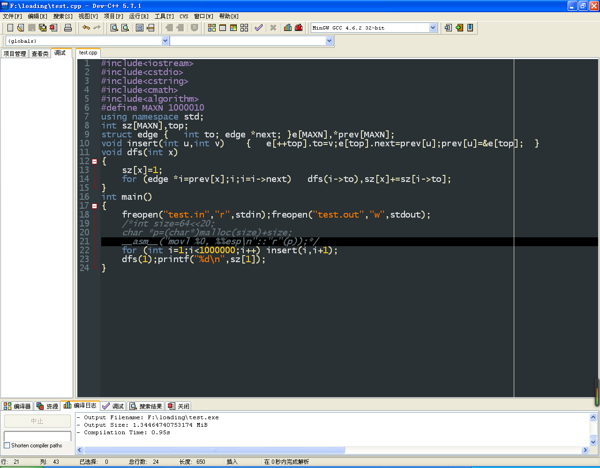Collapse the dfs function fold marker
This screenshot has height=468, width=600.
(94, 161)
